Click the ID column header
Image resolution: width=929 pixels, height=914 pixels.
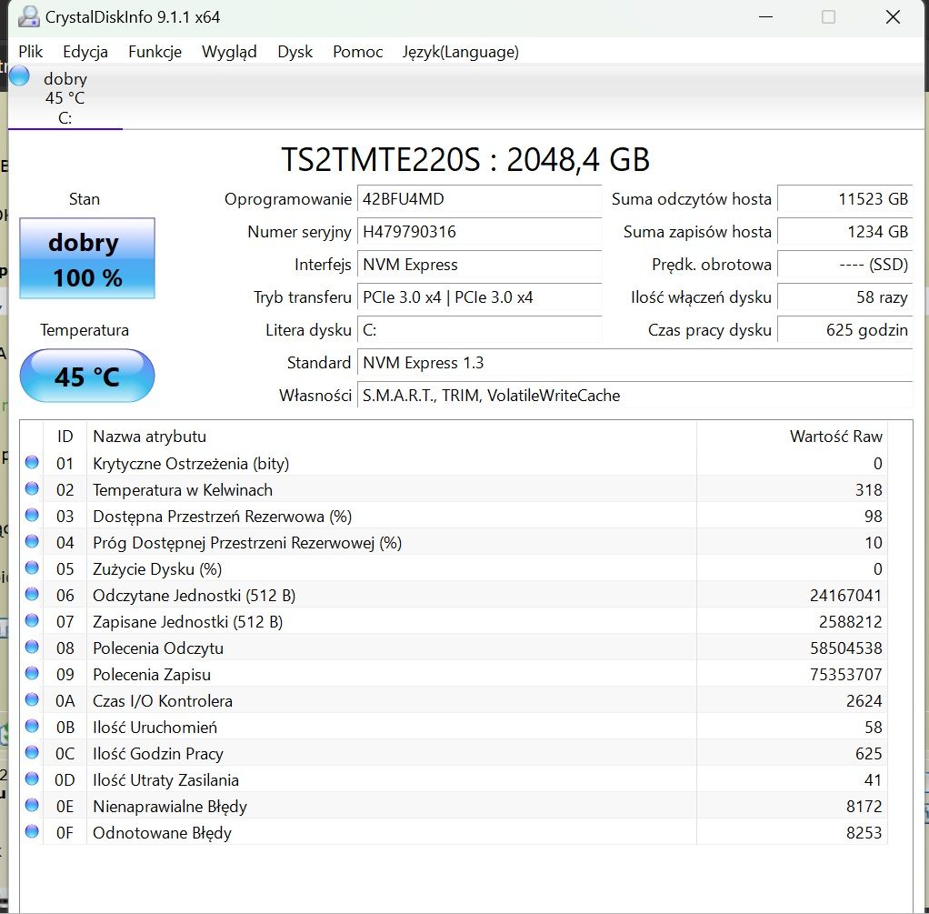[65, 437]
